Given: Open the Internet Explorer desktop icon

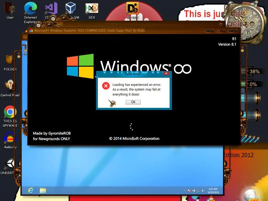Looking at the screenshot, I should coord(30,12).
